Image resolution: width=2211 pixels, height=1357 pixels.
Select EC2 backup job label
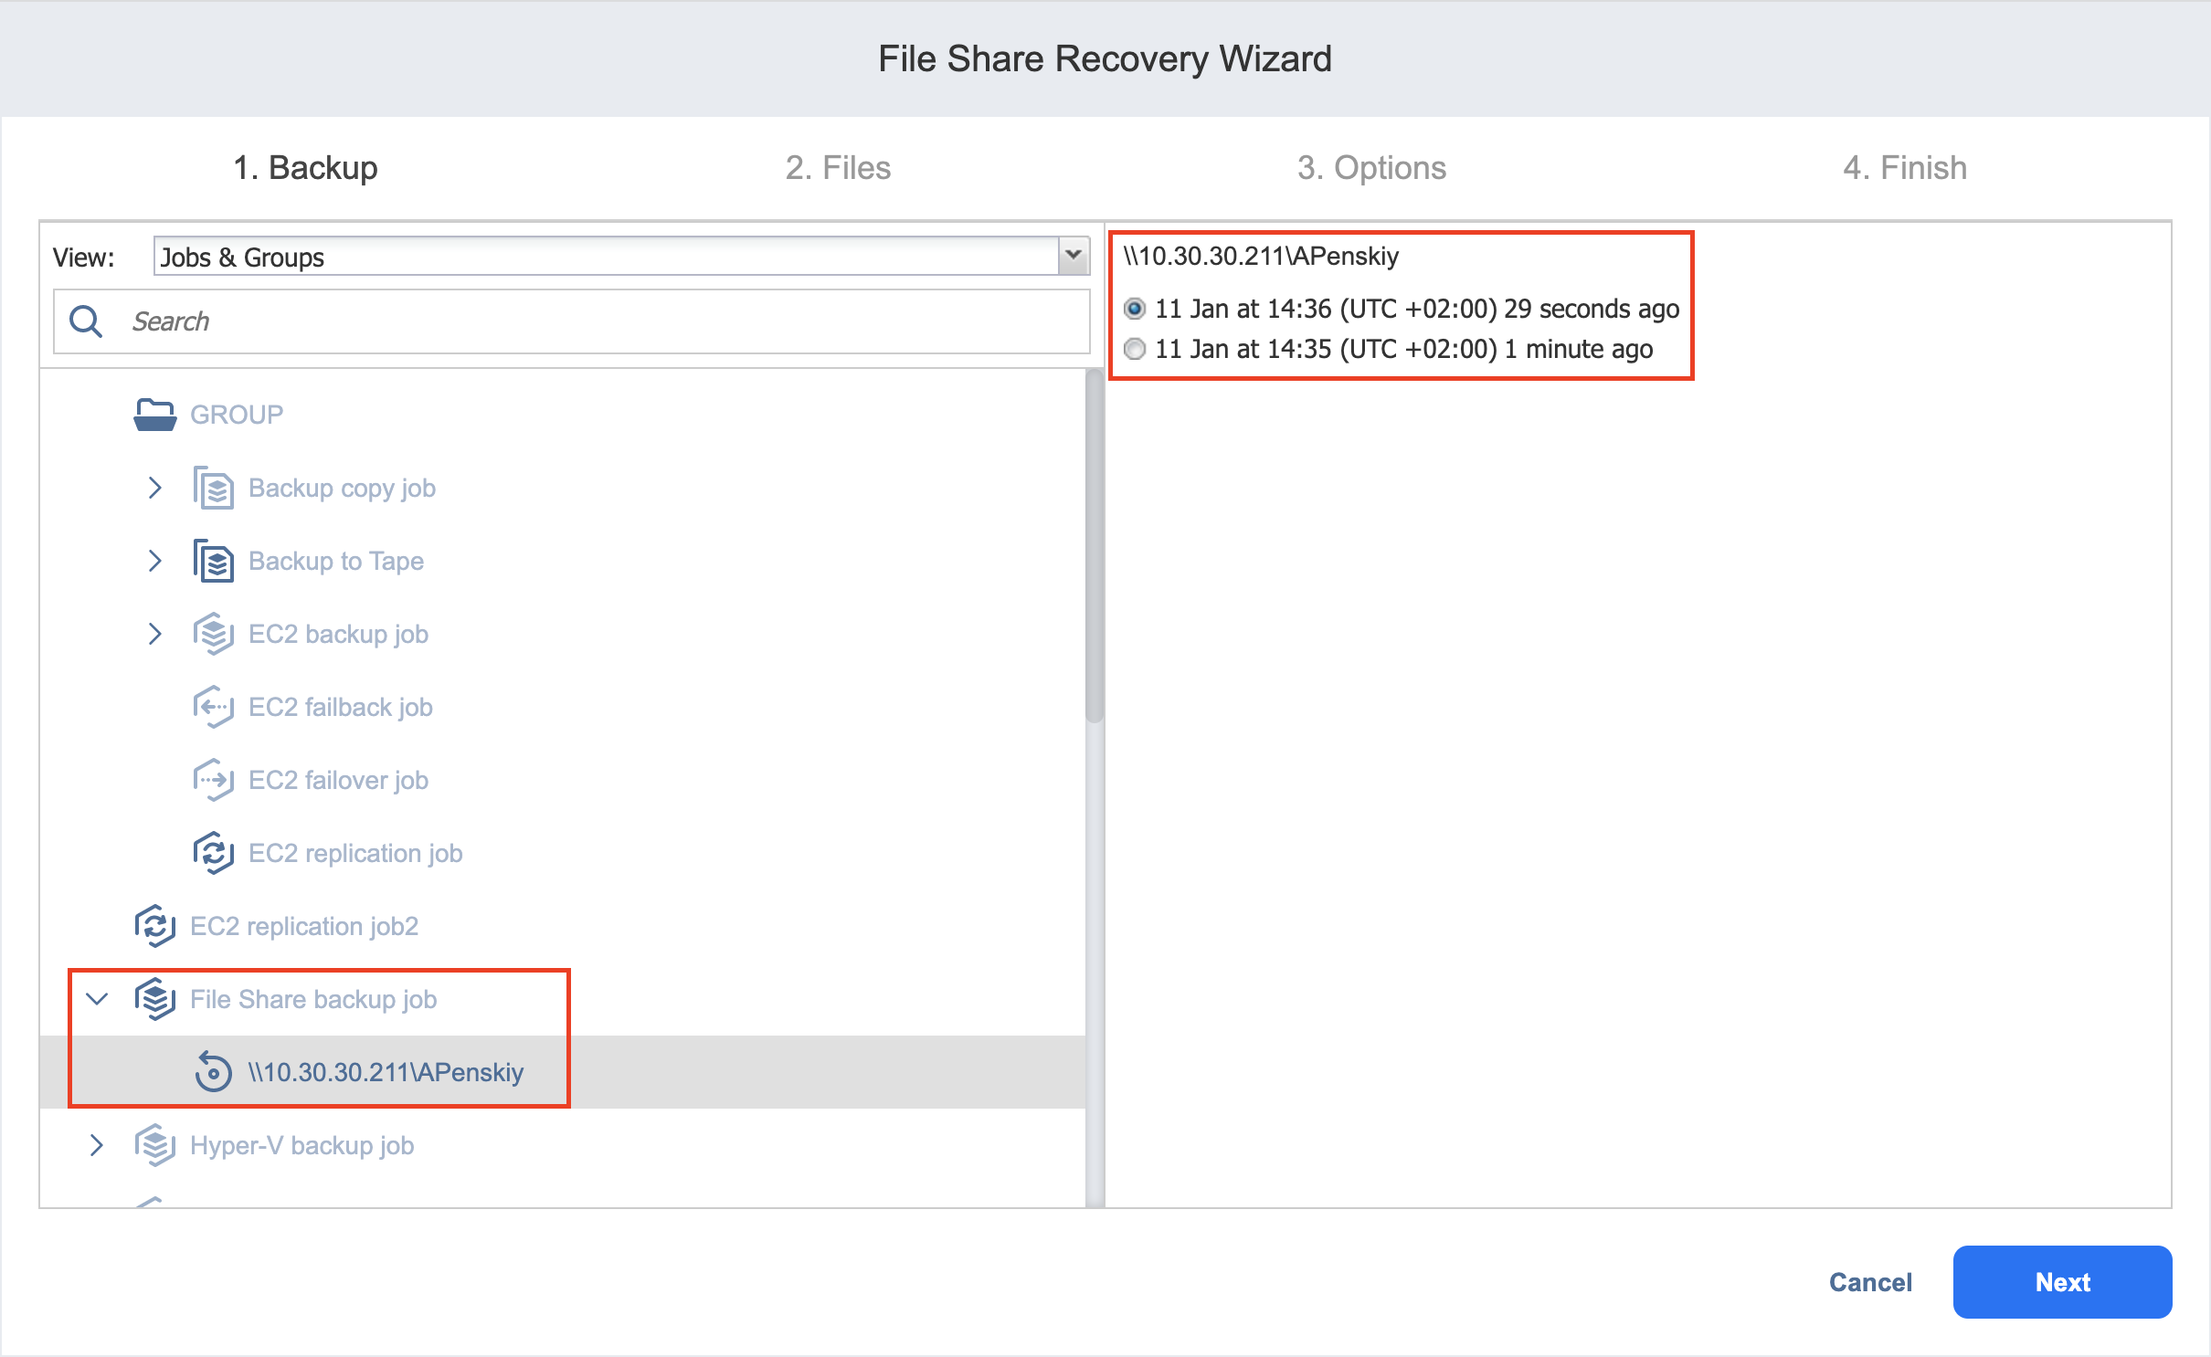coord(338,634)
